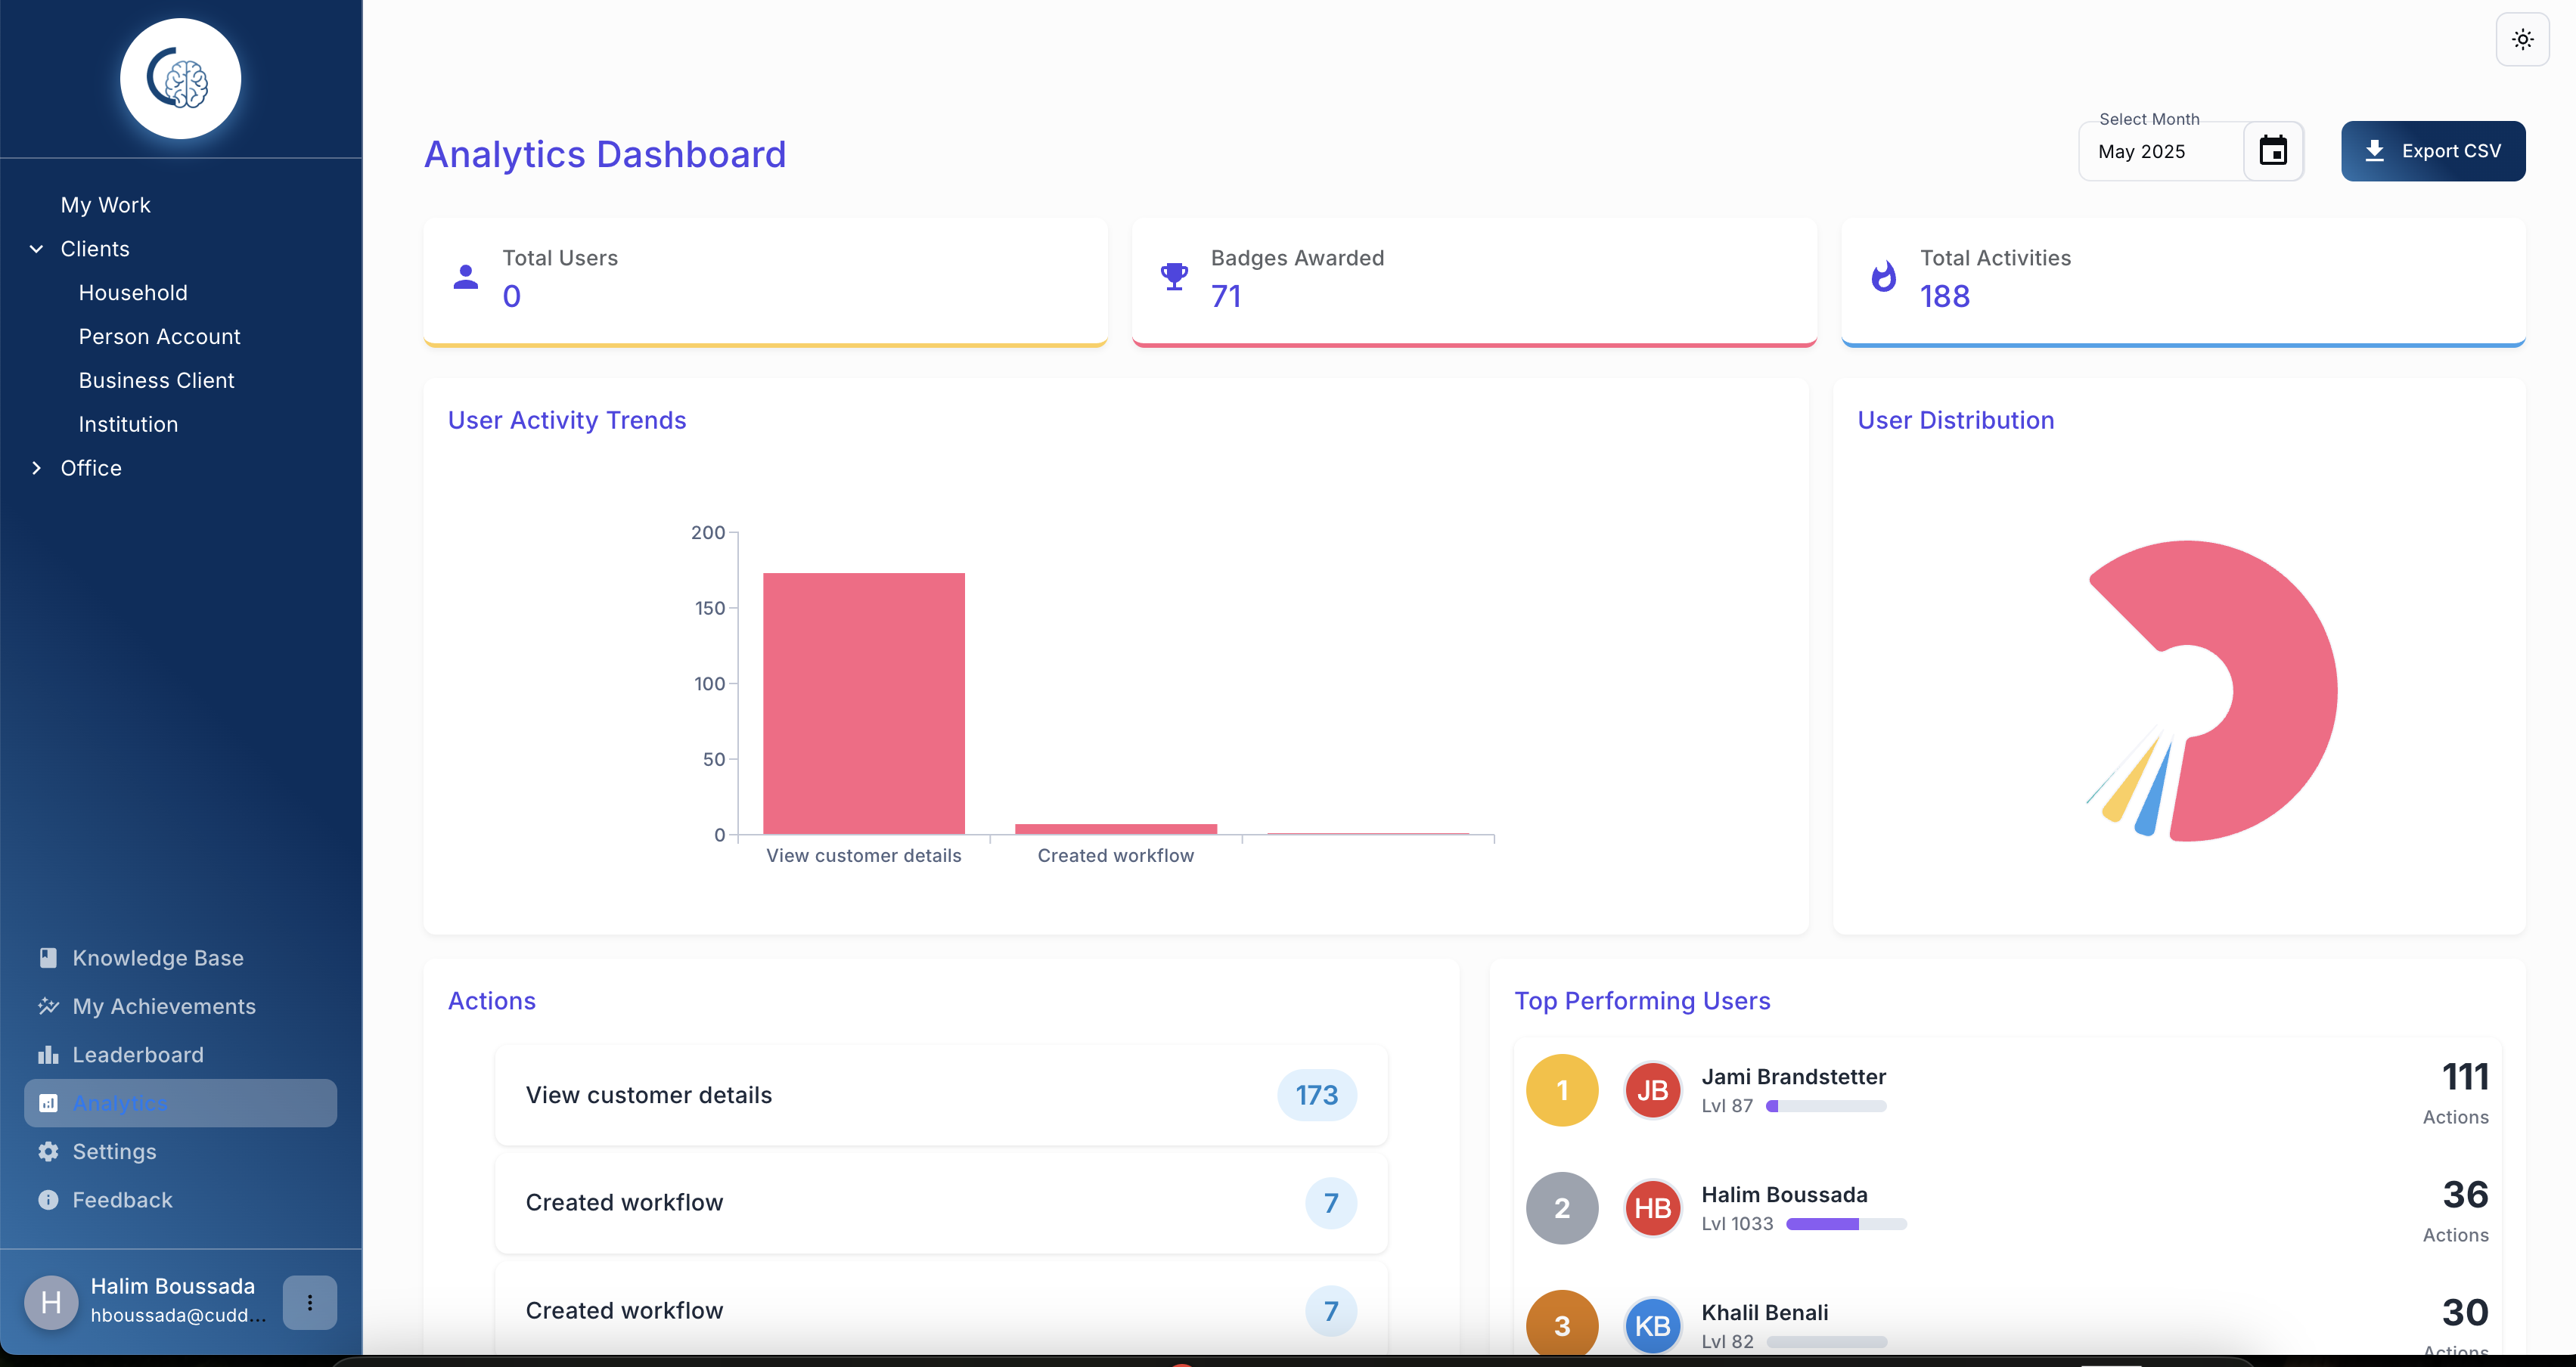Go to My Achievements
The width and height of the screenshot is (2576, 1367).
163,1006
